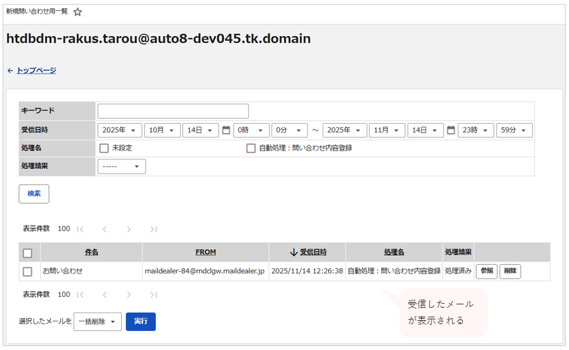Tick the select-all checkbox in table header

[28, 253]
